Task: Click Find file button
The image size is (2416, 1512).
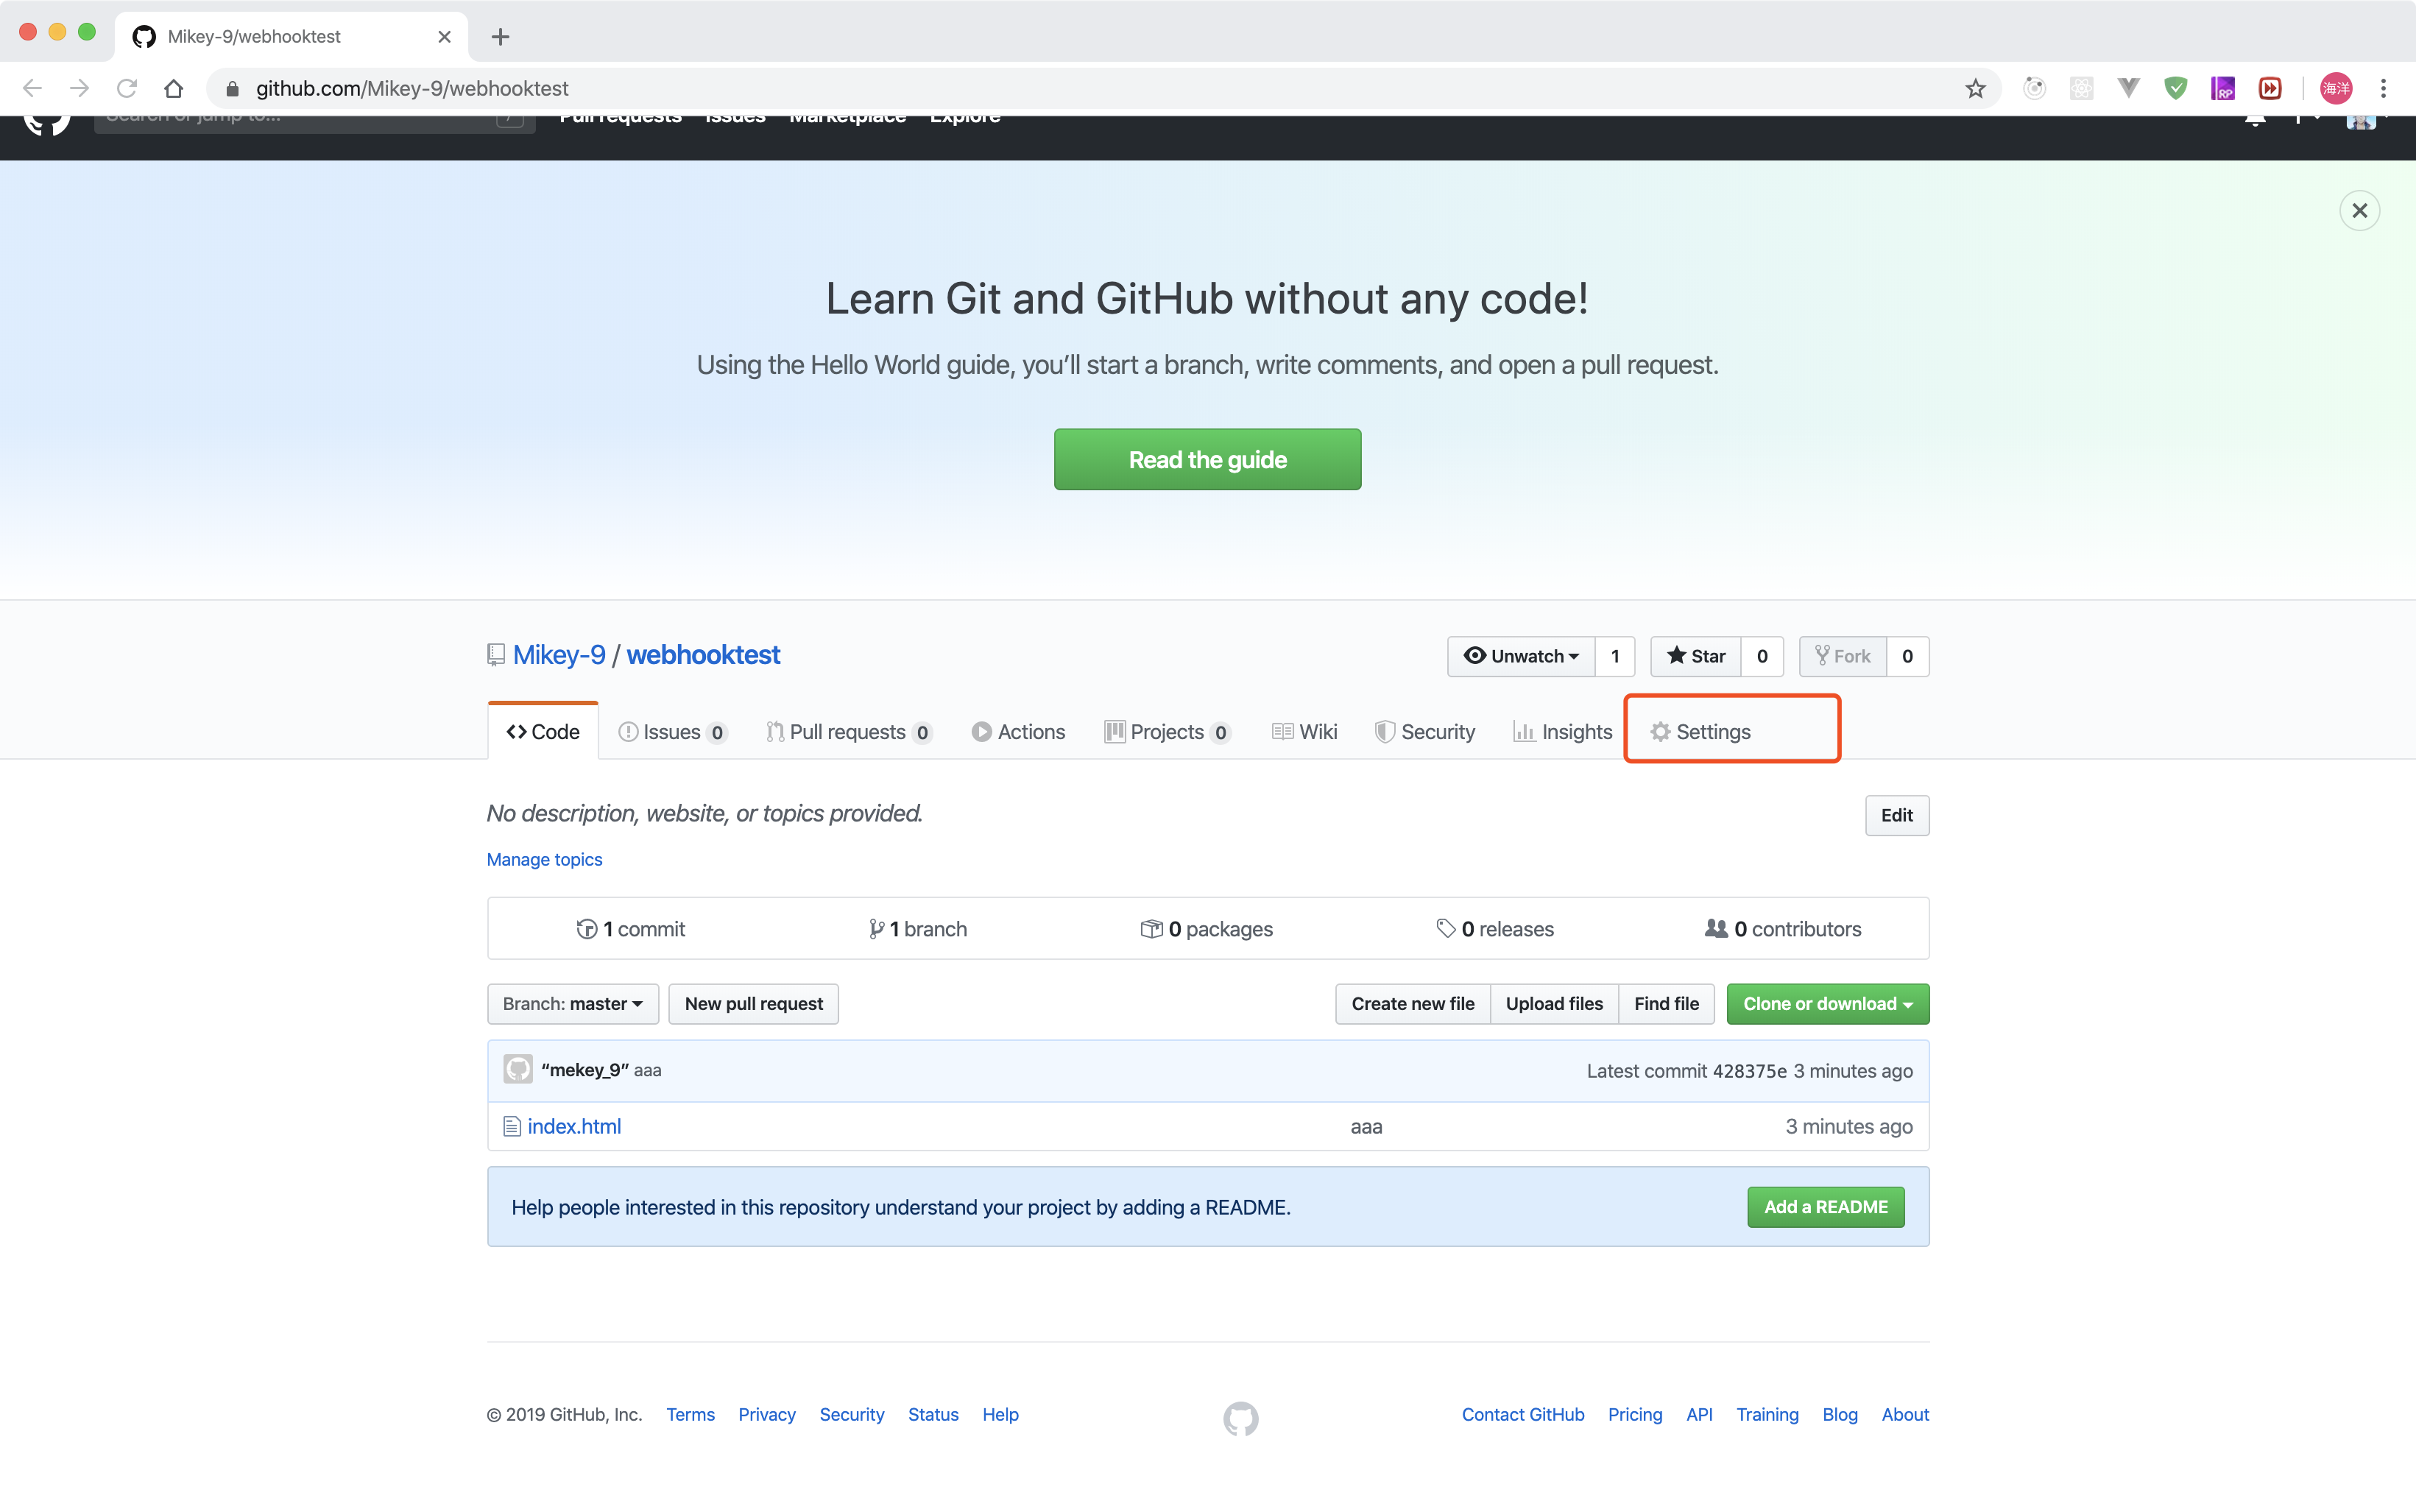Action: 1666,1003
